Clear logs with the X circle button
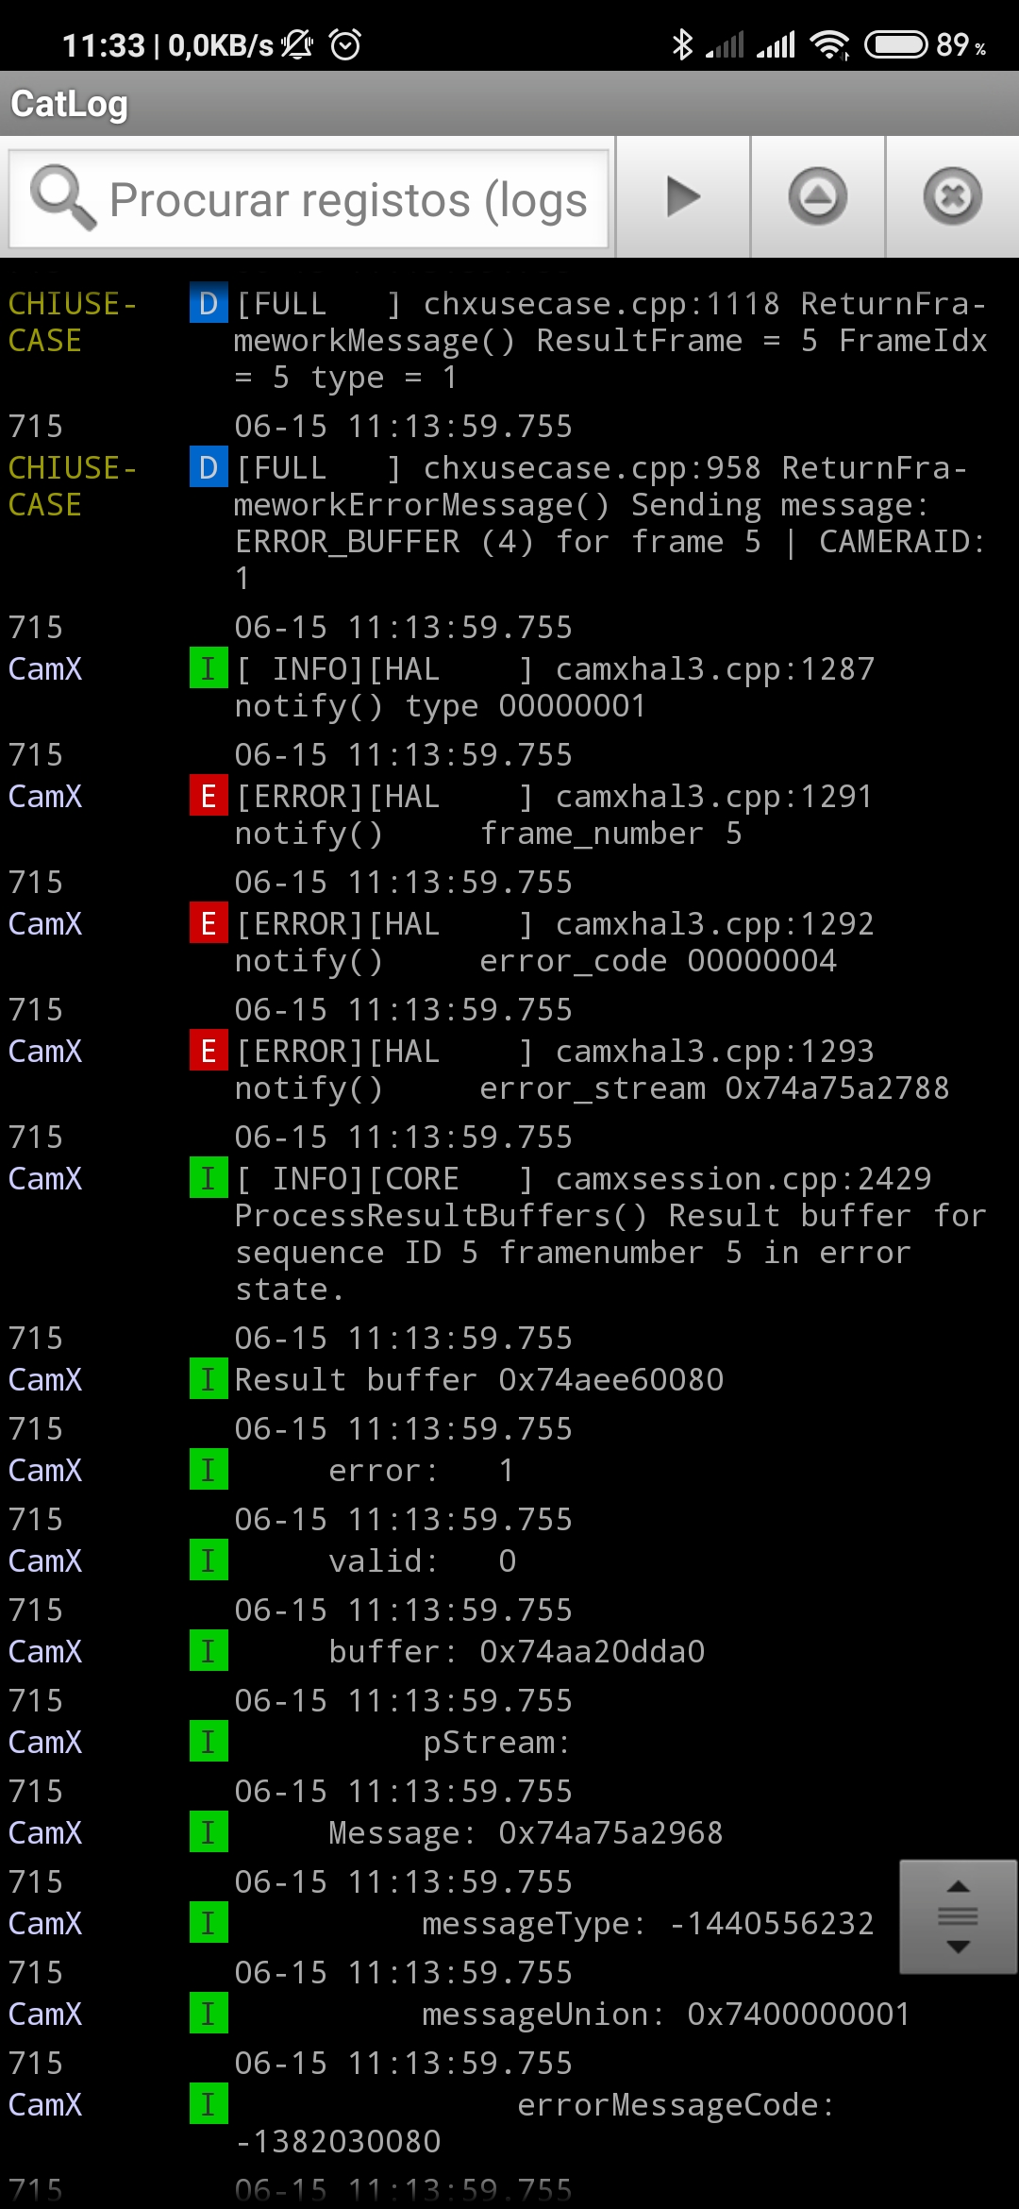 pos(952,197)
